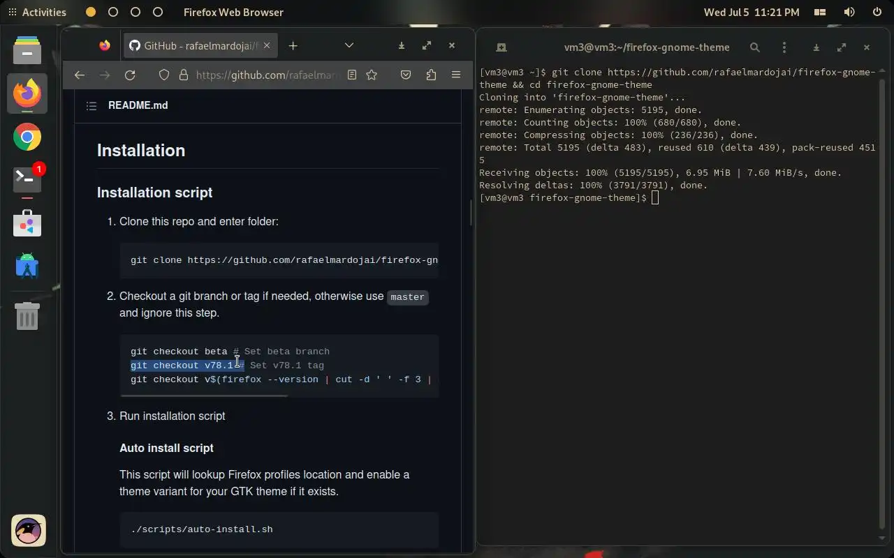Viewport: 894px width, 558px height.
Task: Minimize the Firefox window
Action: pos(402,45)
